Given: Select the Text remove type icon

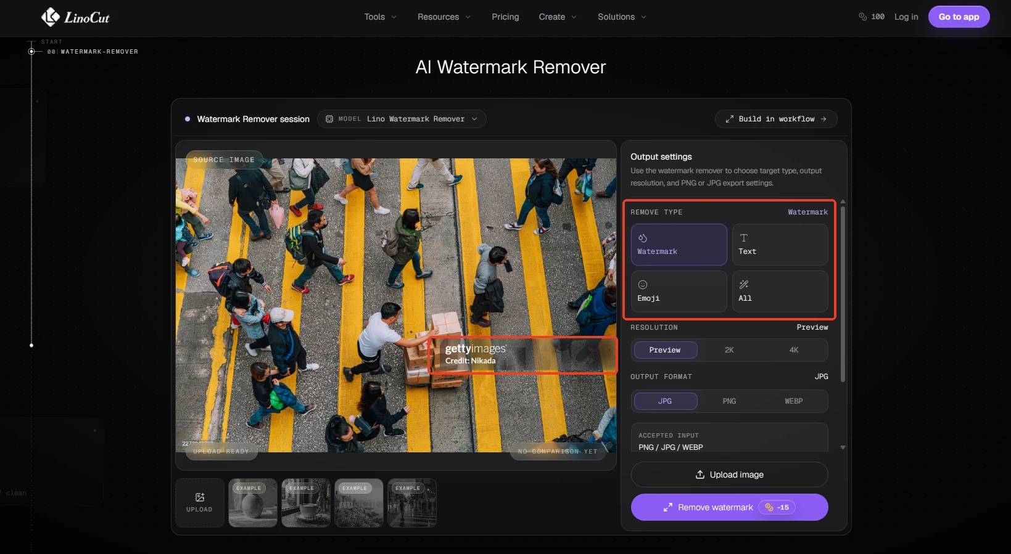Looking at the screenshot, I should (744, 238).
